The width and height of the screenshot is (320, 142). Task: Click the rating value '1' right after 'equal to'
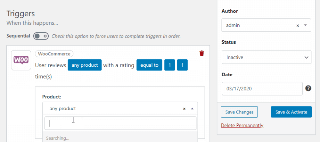169,65
